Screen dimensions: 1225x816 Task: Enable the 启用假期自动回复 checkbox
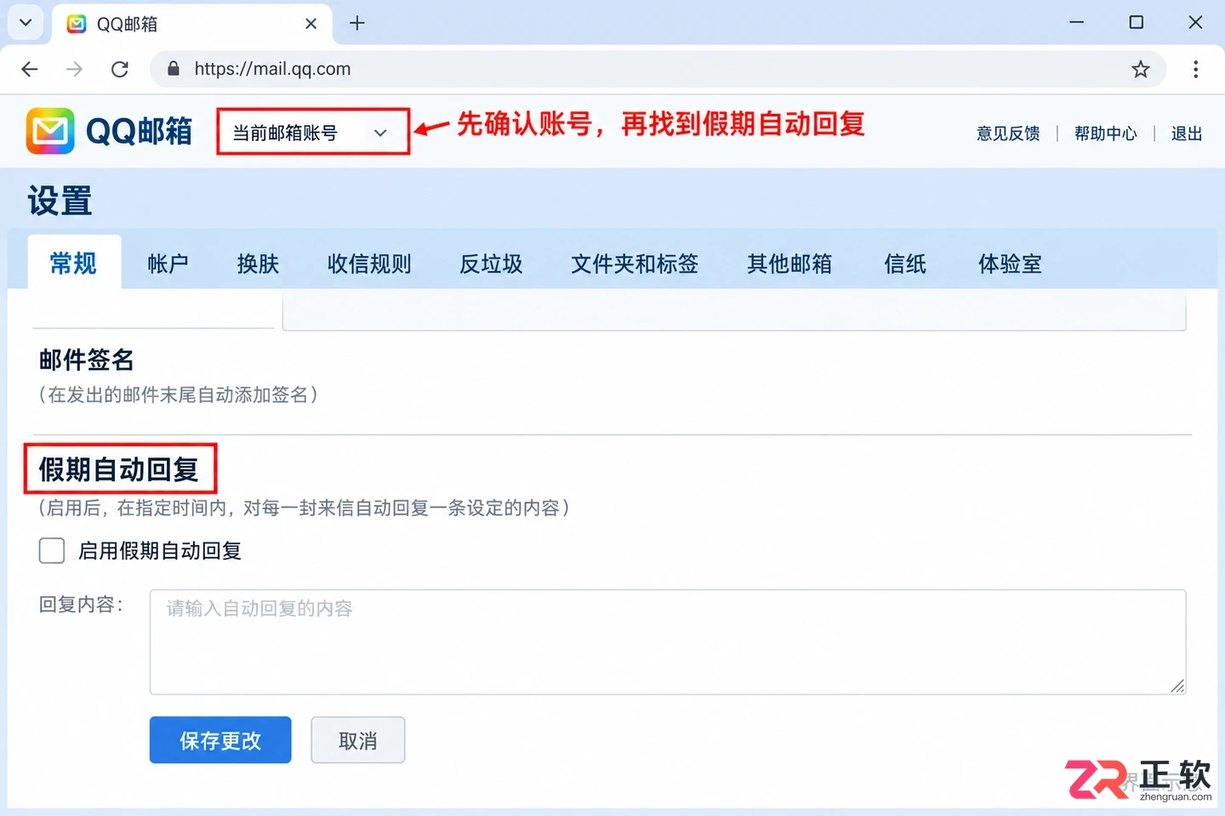(52, 551)
